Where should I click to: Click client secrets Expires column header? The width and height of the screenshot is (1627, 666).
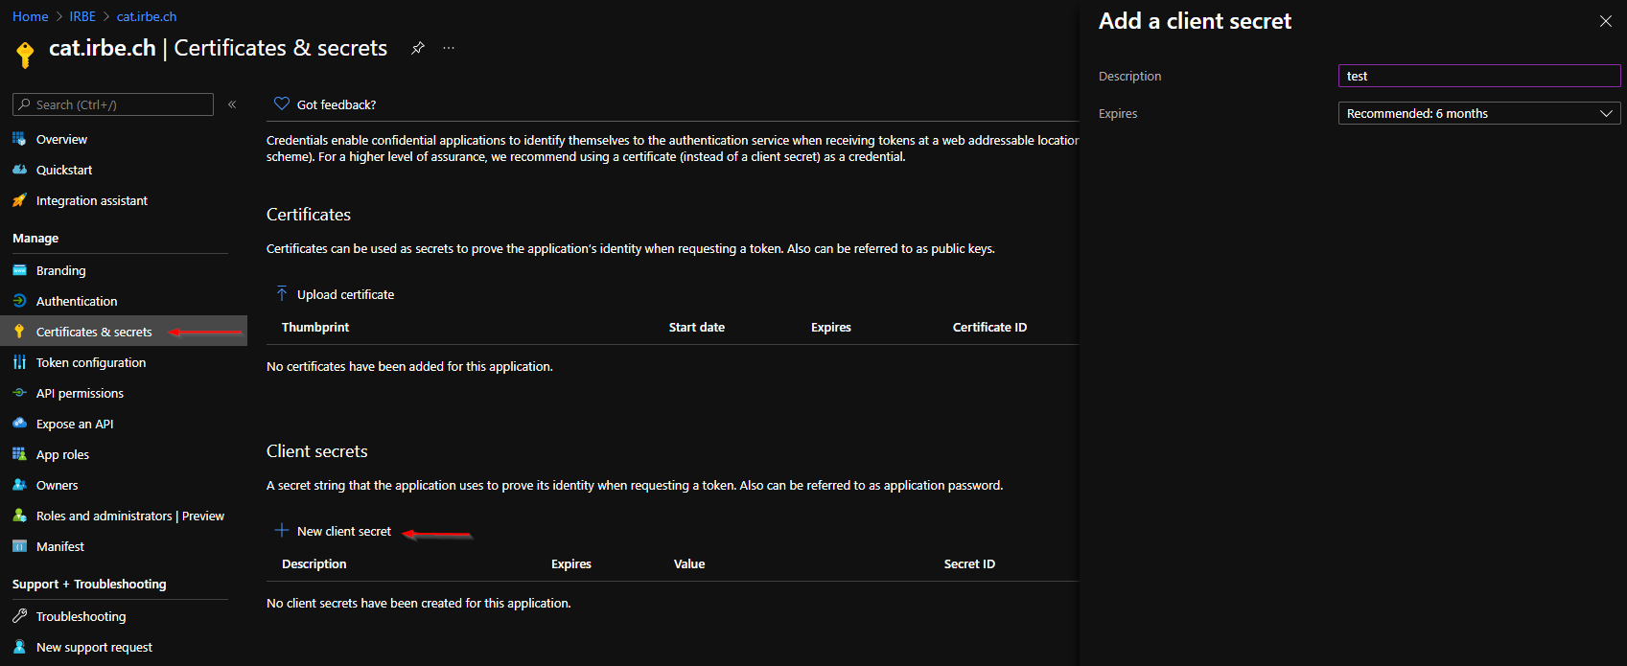click(x=571, y=563)
